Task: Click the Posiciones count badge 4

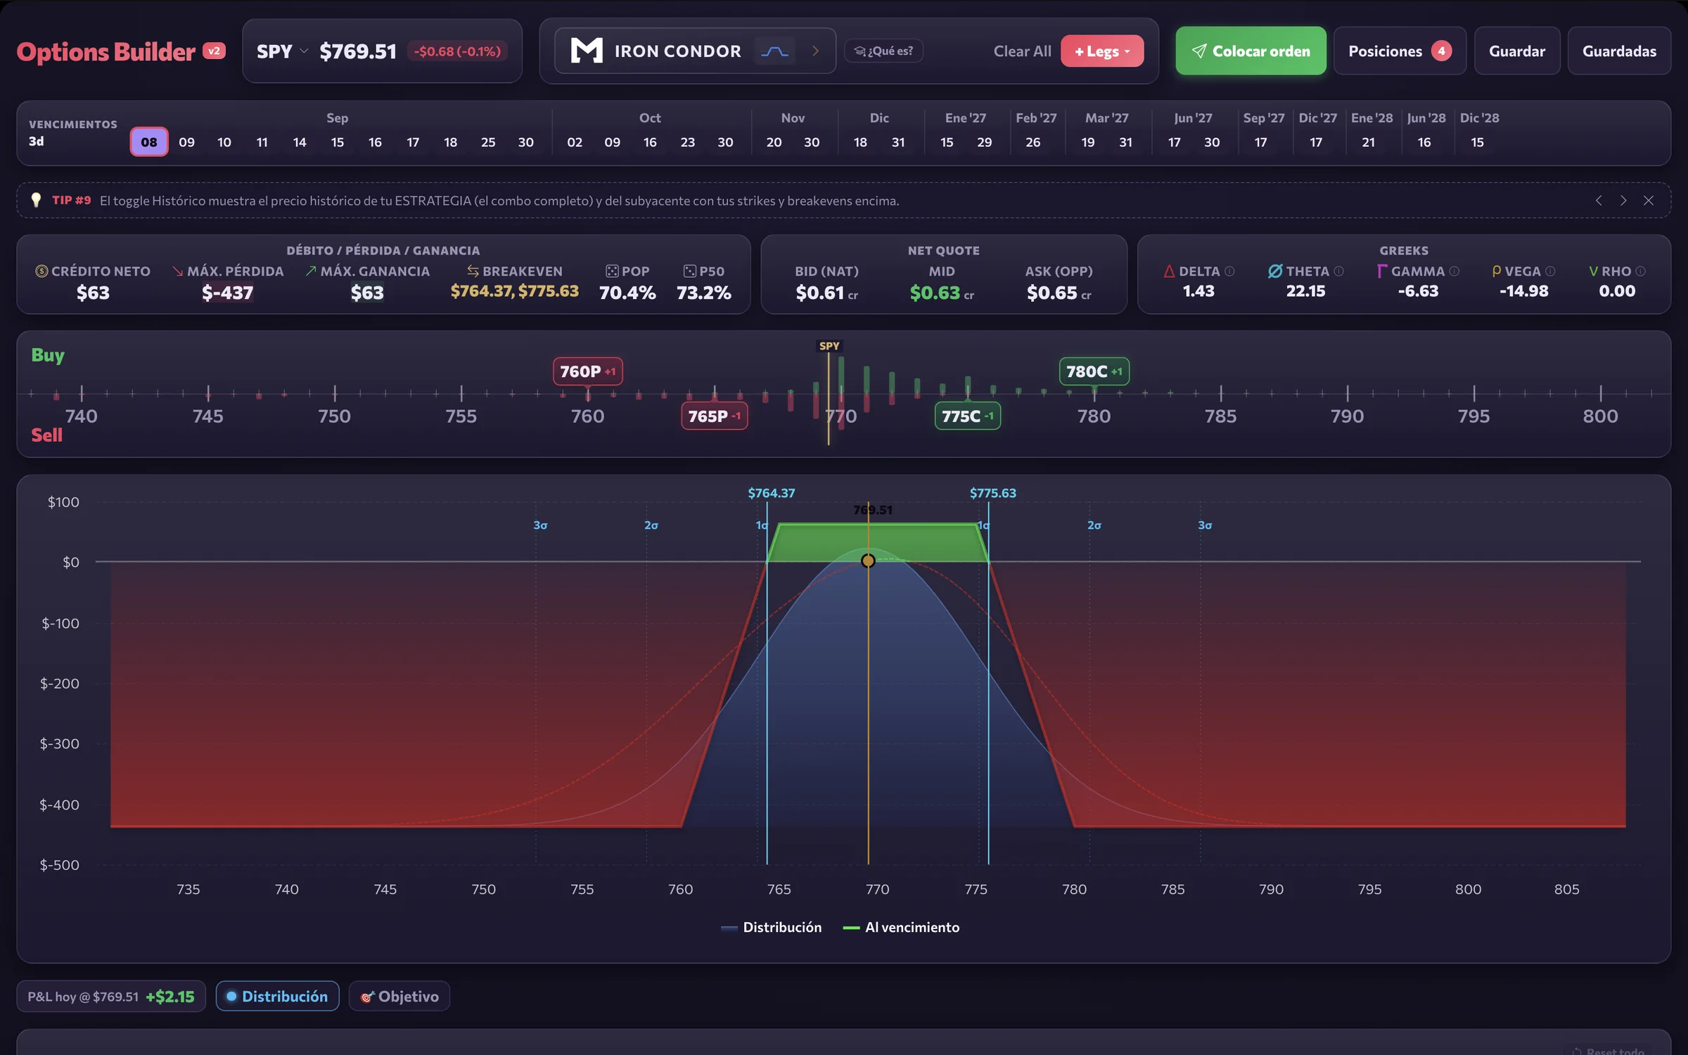Action: (x=1441, y=51)
